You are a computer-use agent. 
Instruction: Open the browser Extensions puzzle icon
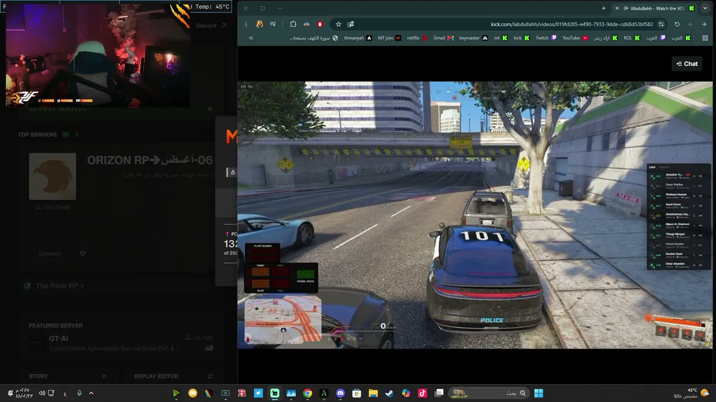tap(293, 24)
